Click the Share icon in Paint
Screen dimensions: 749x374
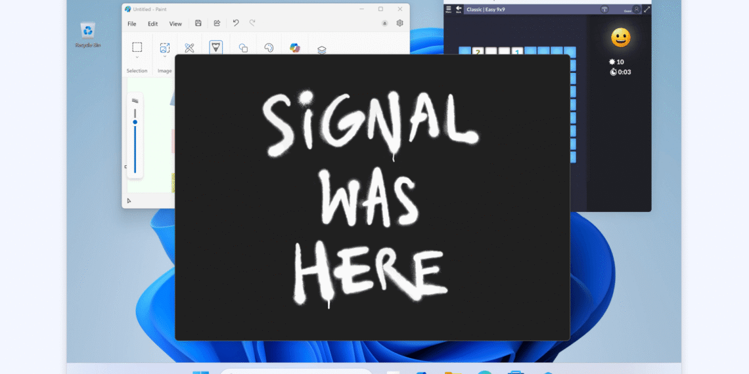click(x=217, y=24)
